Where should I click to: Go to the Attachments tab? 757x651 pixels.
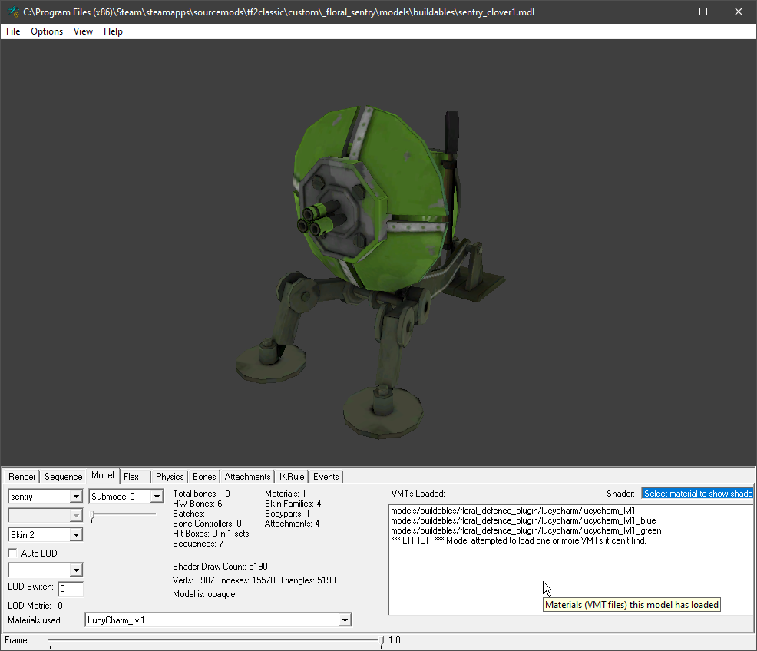(x=247, y=476)
